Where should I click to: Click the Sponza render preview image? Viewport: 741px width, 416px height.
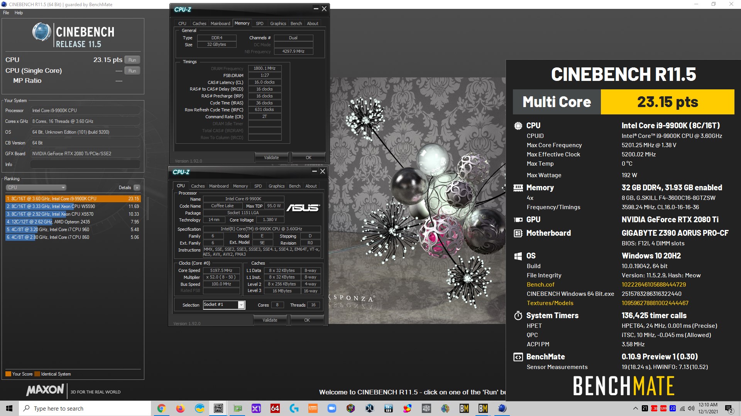pos(417,200)
